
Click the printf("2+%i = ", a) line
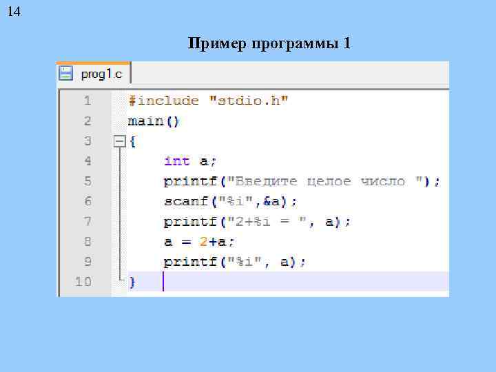tap(257, 222)
